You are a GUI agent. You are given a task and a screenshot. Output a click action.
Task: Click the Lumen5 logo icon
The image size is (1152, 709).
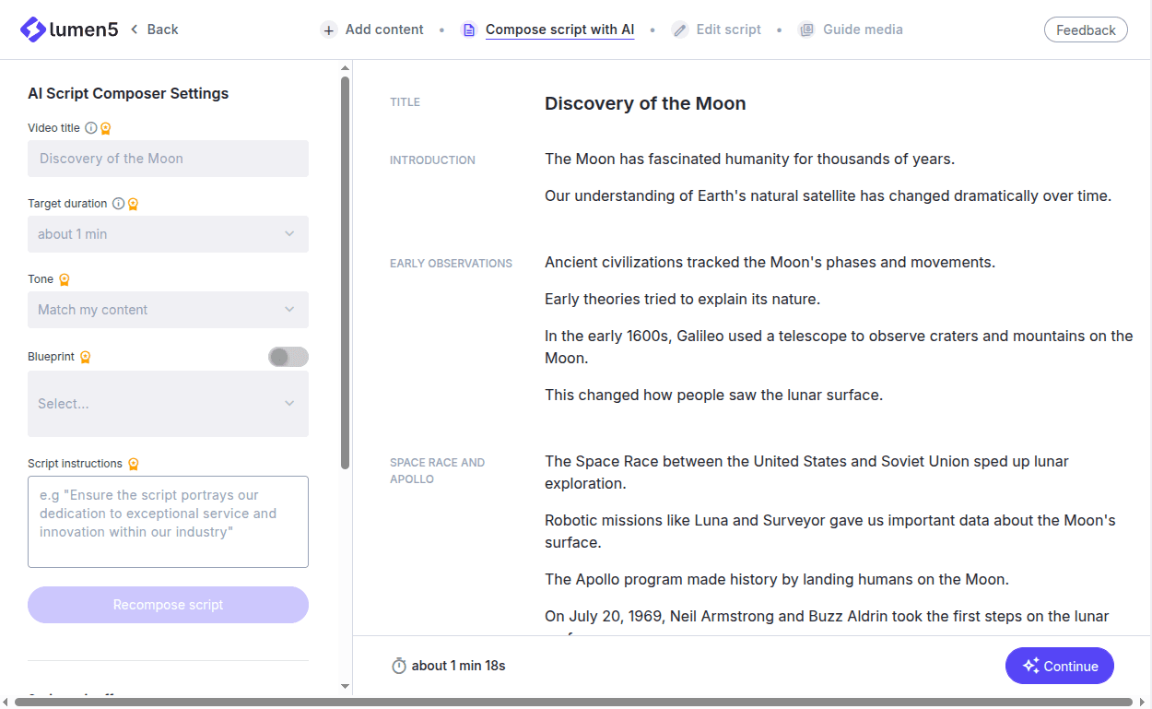click(x=33, y=30)
